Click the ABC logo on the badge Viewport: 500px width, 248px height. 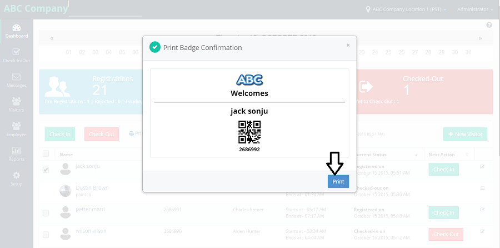pyautogui.click(x=249, y=80)
